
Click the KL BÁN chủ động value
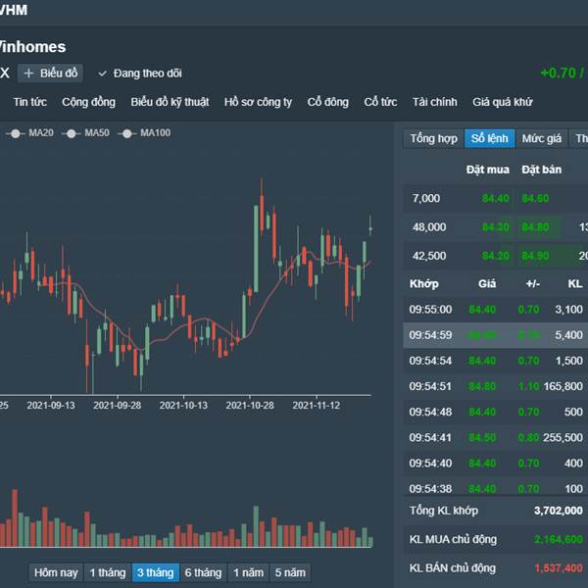559,568
